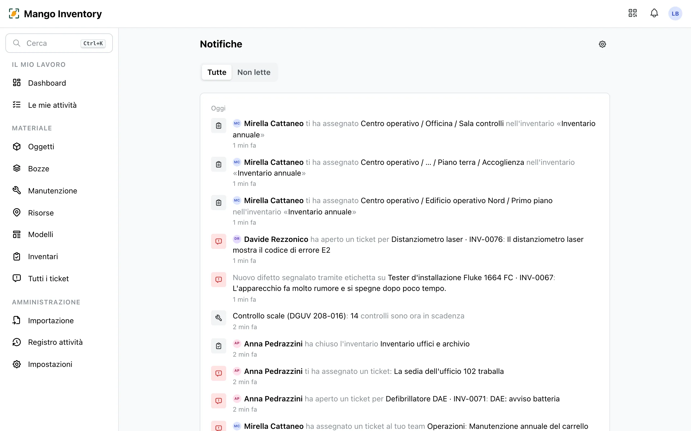
Task: Click the Oggetti cube icon
Action: 17,147
